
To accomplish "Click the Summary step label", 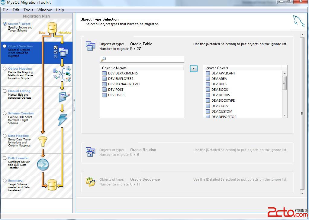I will (x=15, y=180).
